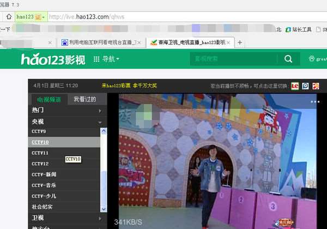Select the CCTV9 channel
This screenshot has height=229, width=327.
[64, 131]
